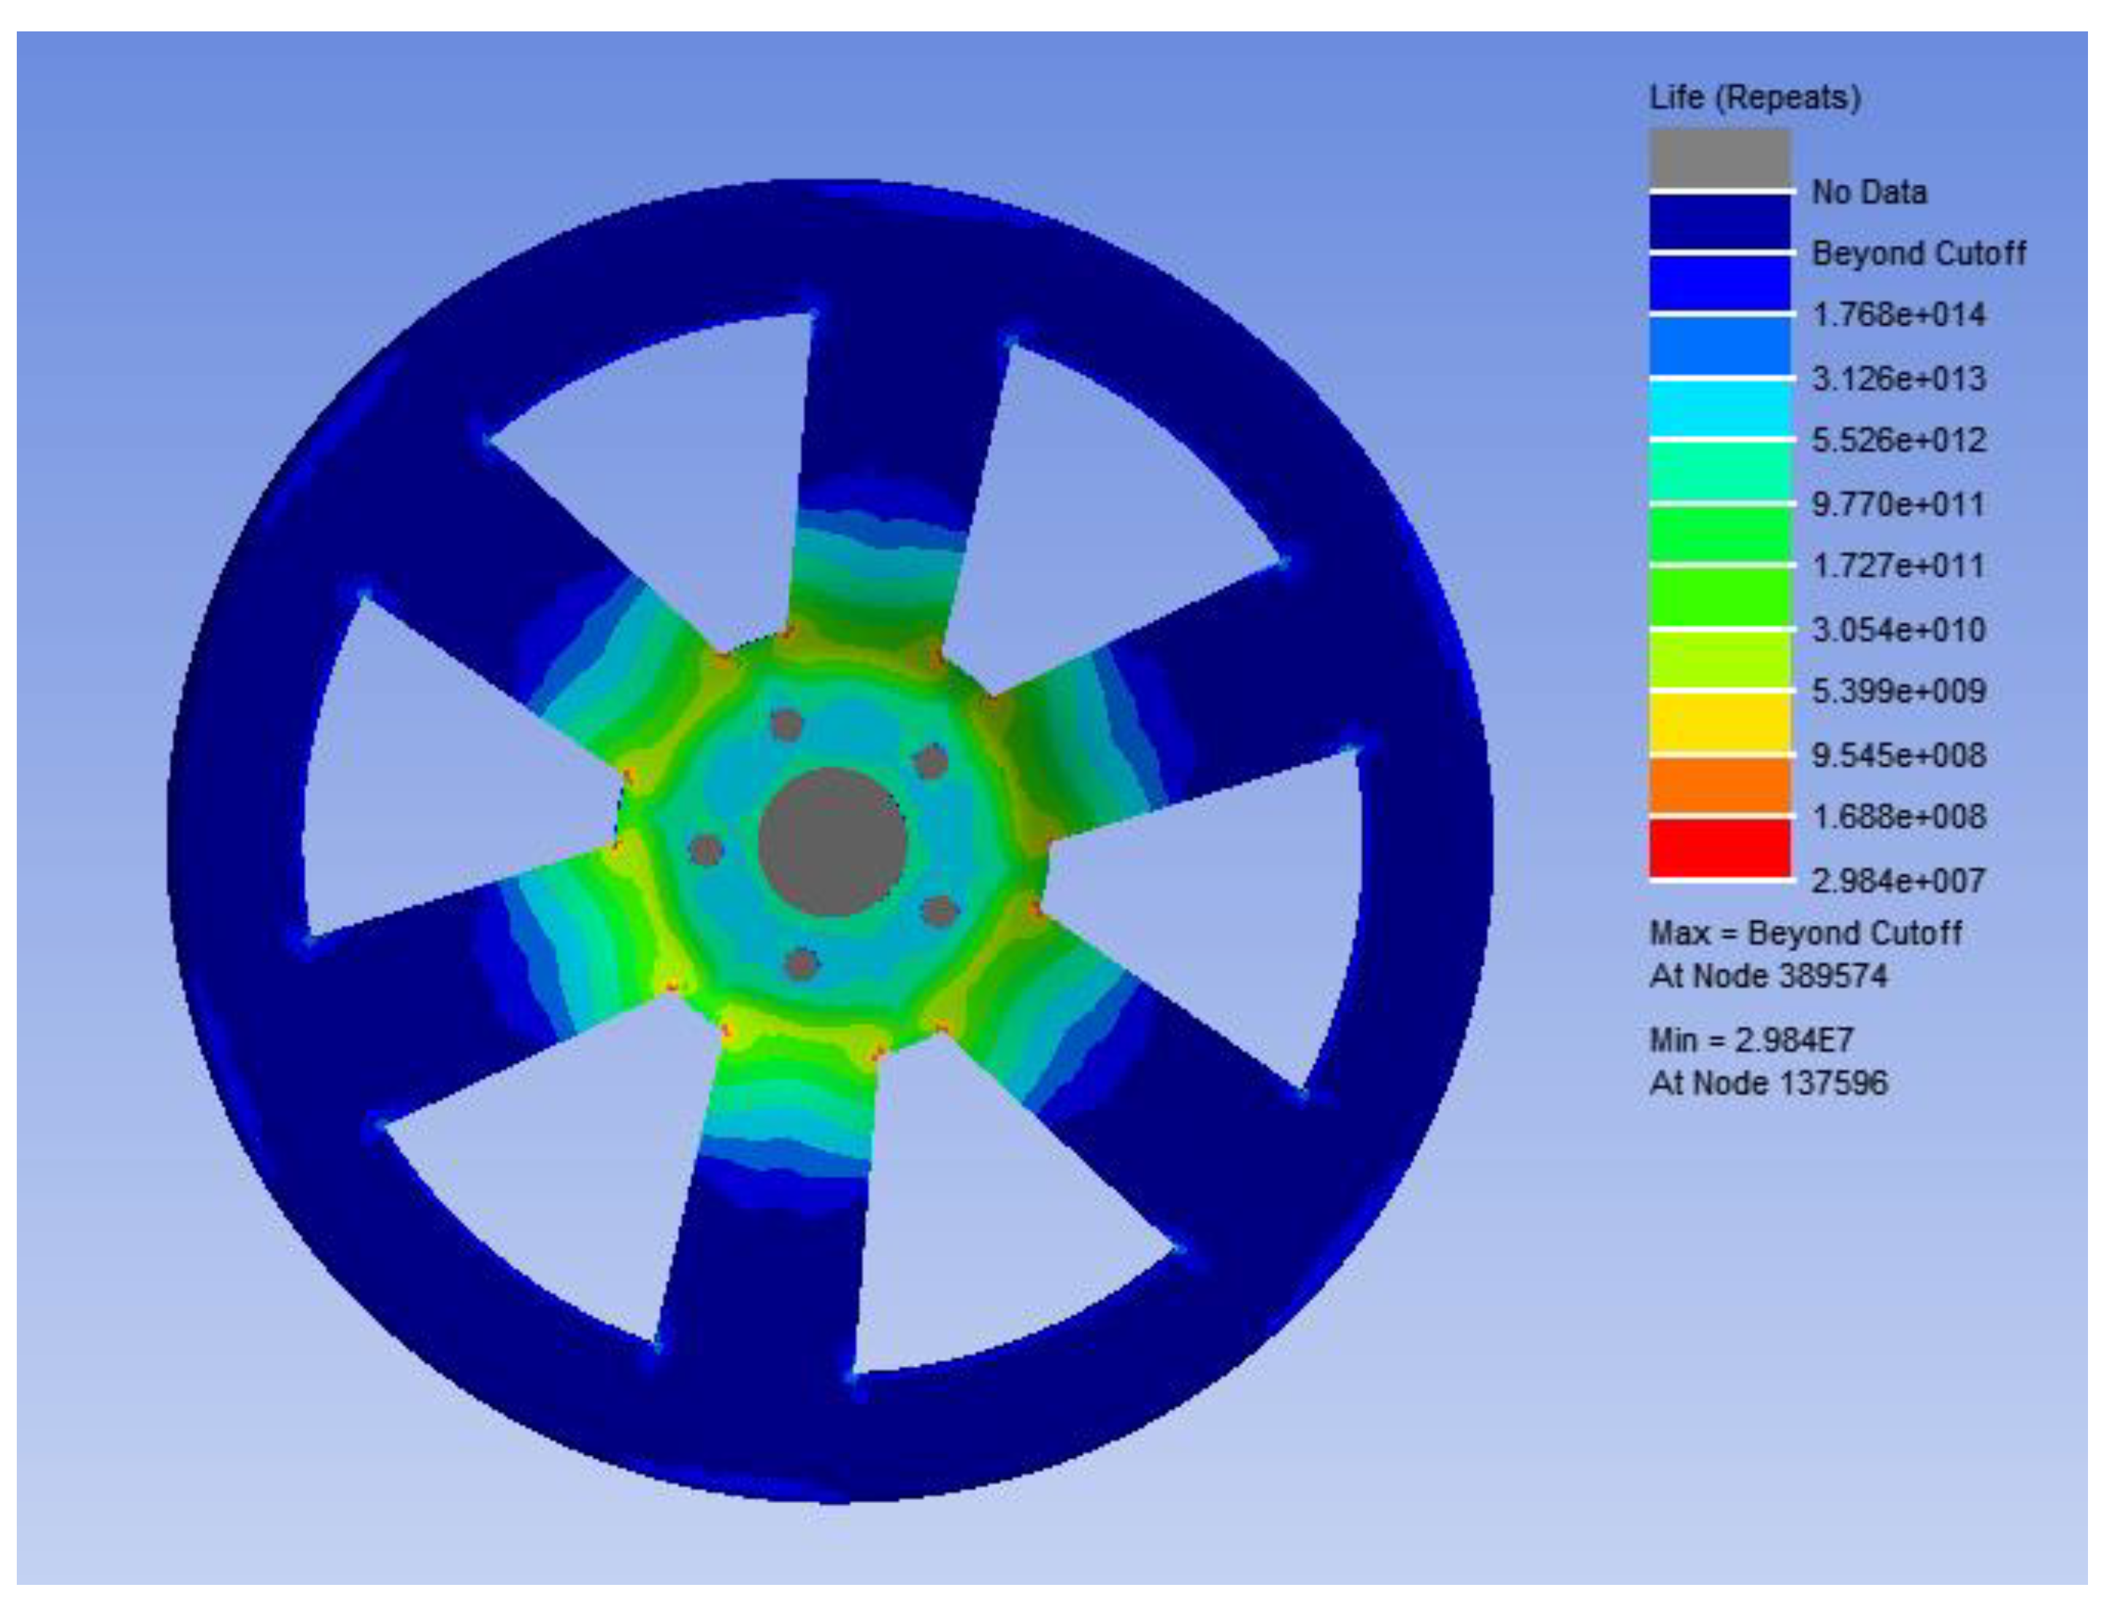This screenshot has width=2115, height=1617.
Task: Click the dark blue Beyond Cutoff swatch
Action: (1719, 221)
